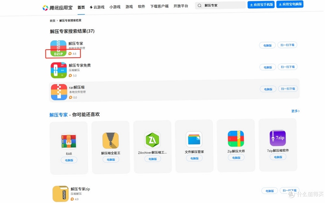Open the rar解压缩 app icon

tap(59, 92)
